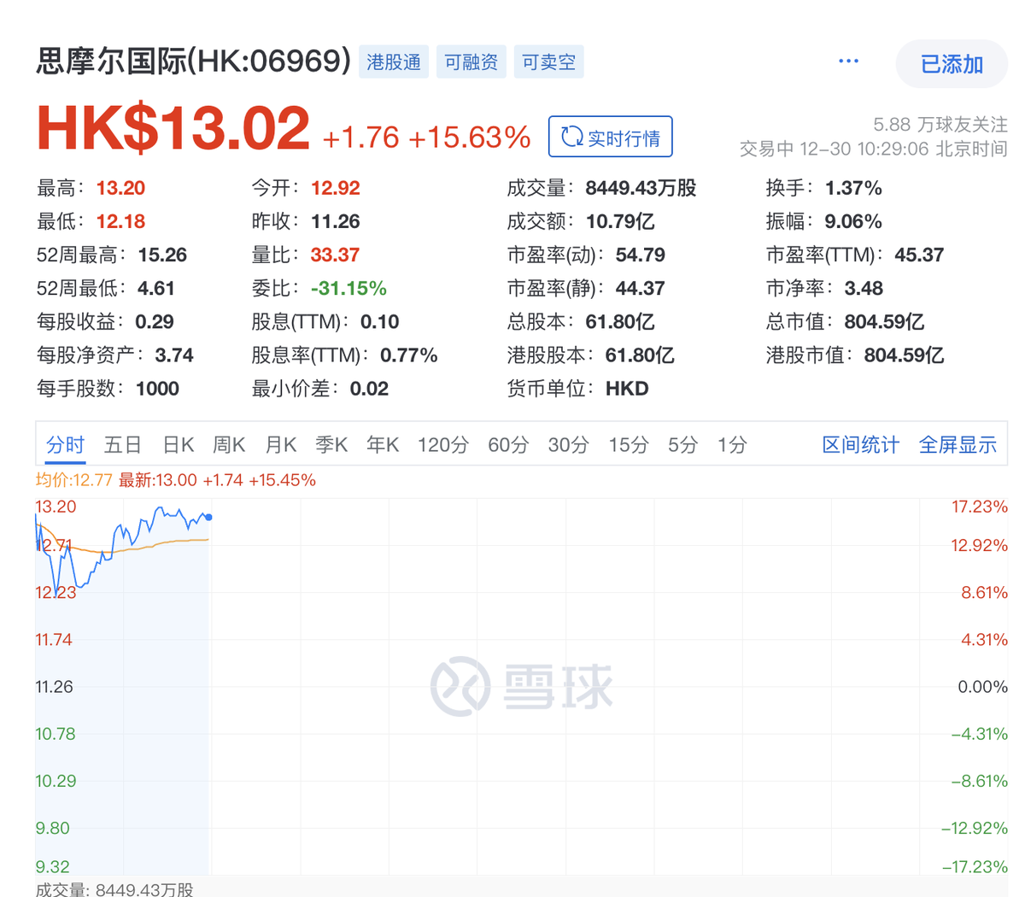
Task: Select the 120分 interval tab
Action: tap(443, 445)
